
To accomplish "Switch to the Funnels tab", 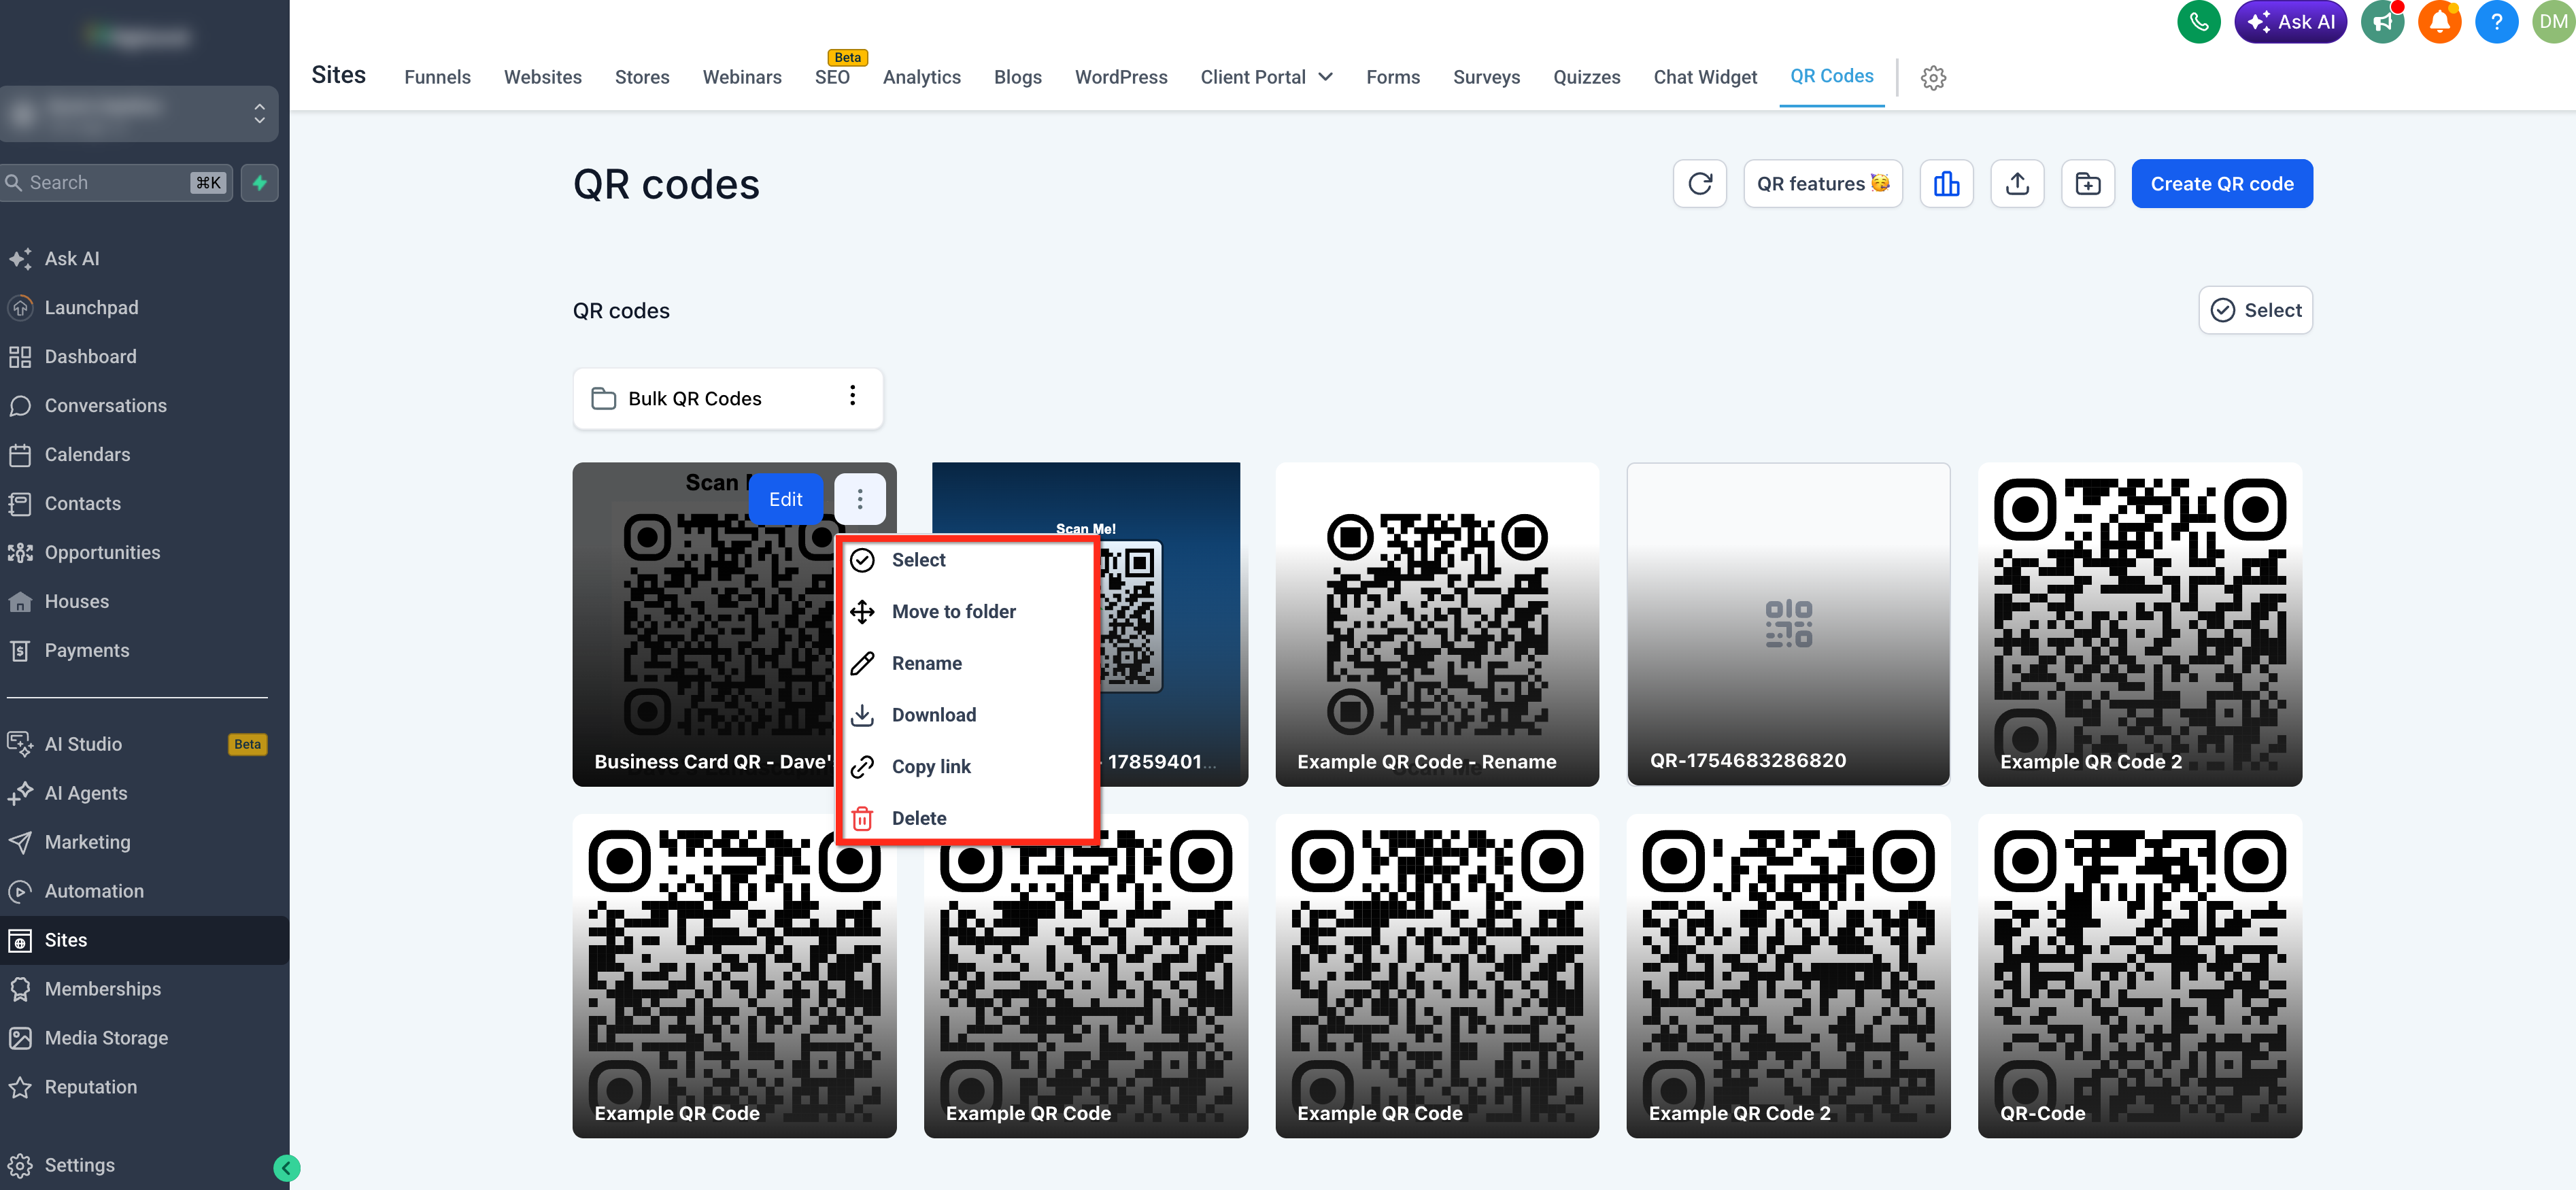I will pos(437,77).
